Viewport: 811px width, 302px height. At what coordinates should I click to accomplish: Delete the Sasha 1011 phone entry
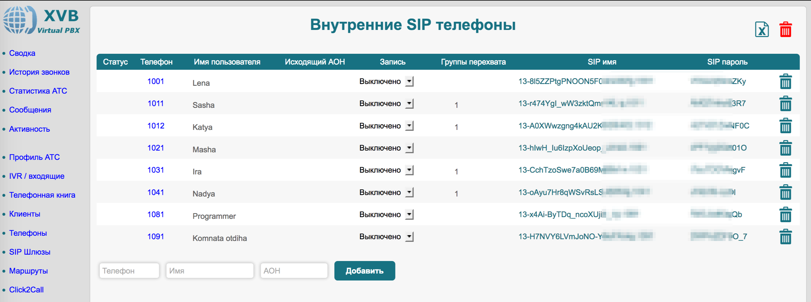point(785,103)
